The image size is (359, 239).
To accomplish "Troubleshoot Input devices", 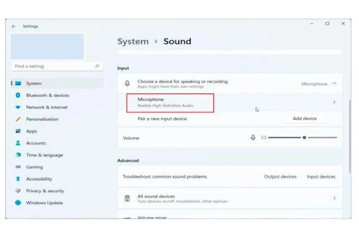I will pos(321,177).
